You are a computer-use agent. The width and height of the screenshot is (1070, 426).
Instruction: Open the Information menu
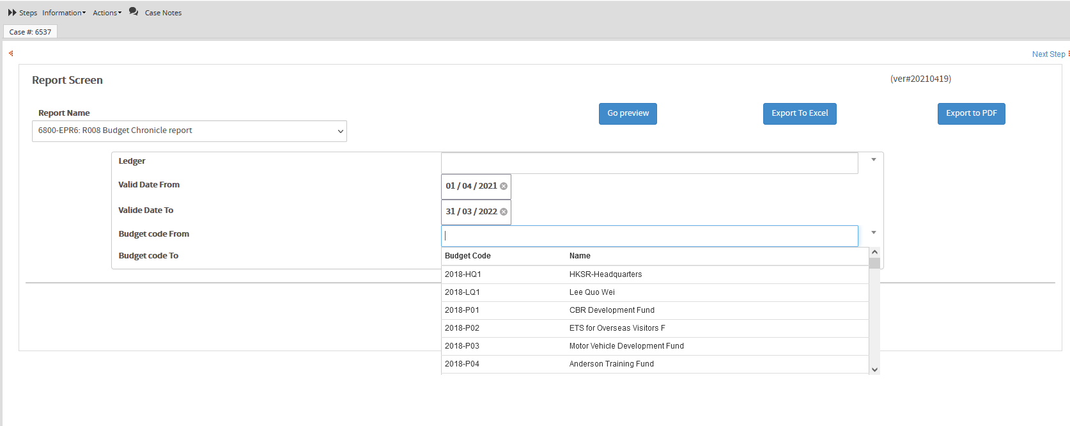tap(63, 13)
